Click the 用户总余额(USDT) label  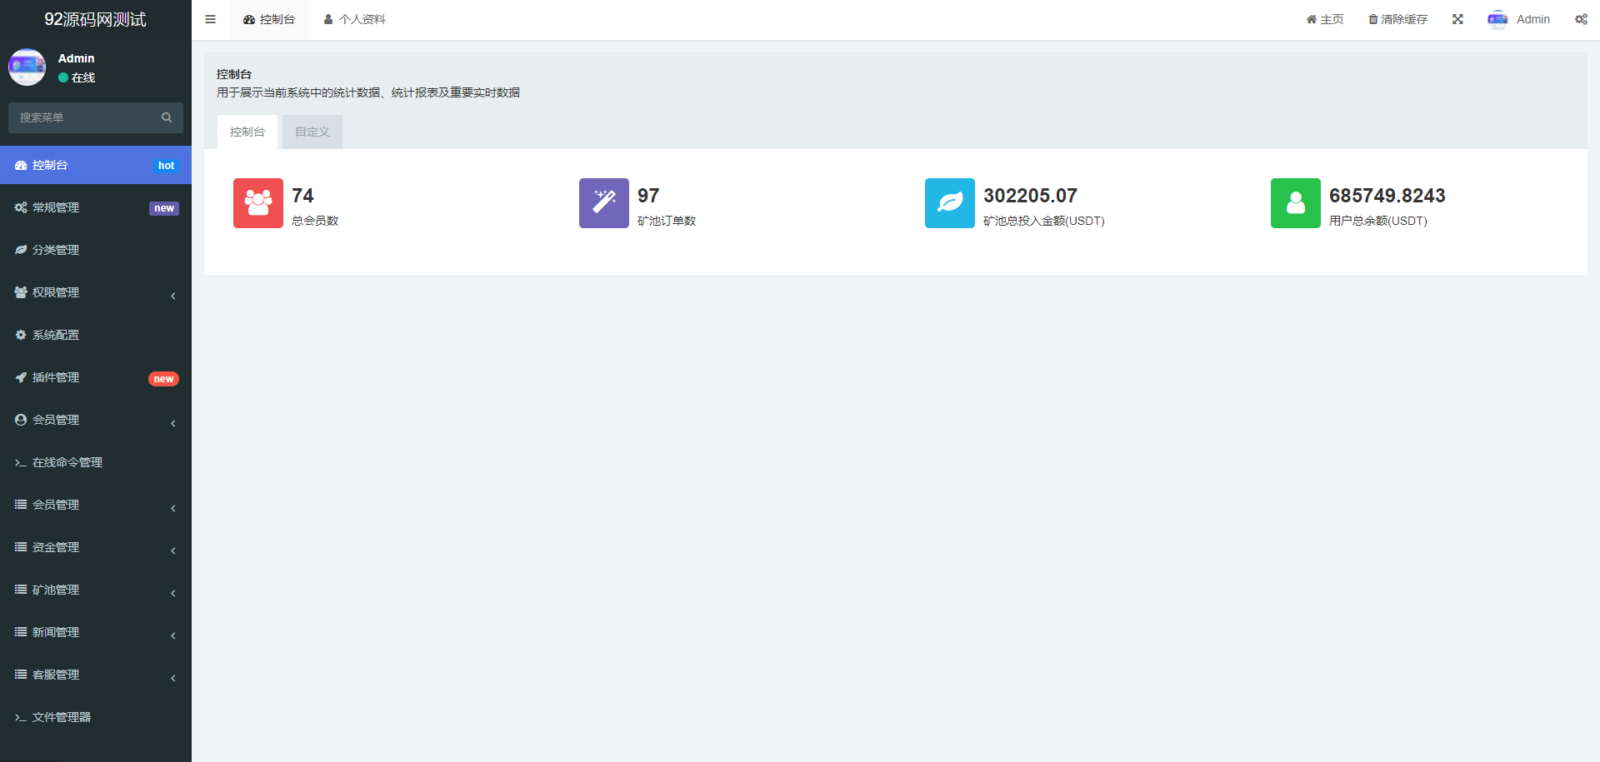pos(1378,221)
